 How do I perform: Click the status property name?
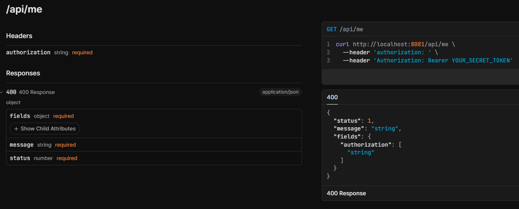tap(20, 158)
